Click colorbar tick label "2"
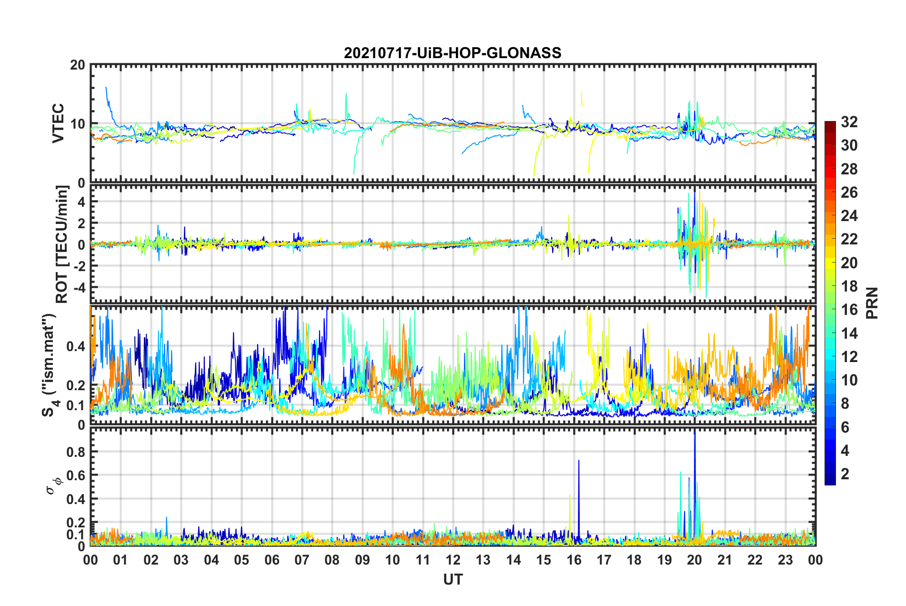This screenshot has width=906, height=606. [x=845, y=474]
